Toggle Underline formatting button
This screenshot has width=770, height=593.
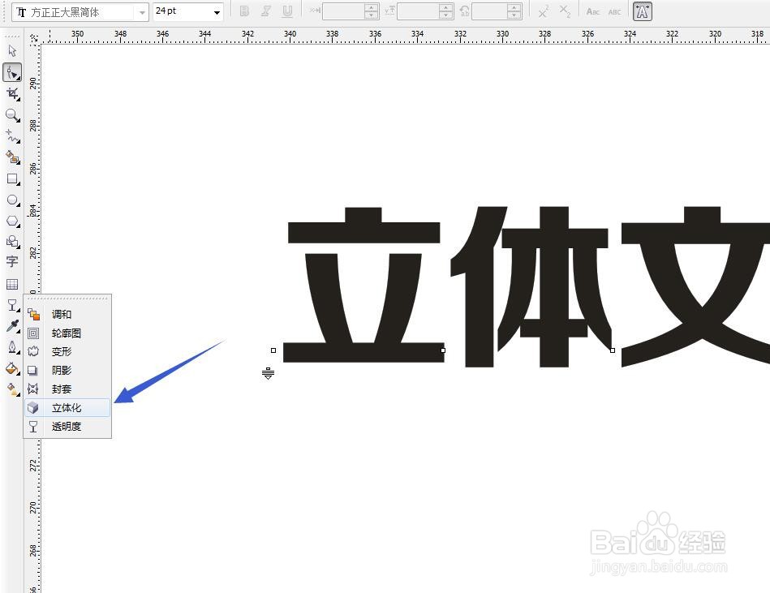click(x=287, y=11)
